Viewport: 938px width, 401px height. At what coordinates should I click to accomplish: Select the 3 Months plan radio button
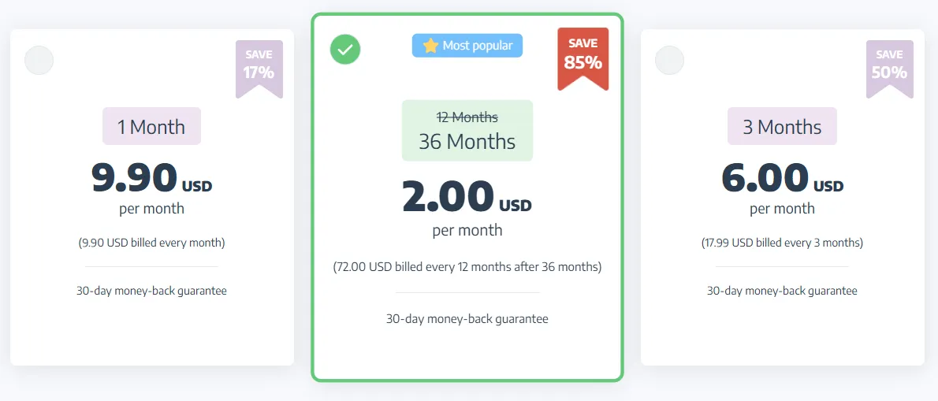(x=670, y=61)
